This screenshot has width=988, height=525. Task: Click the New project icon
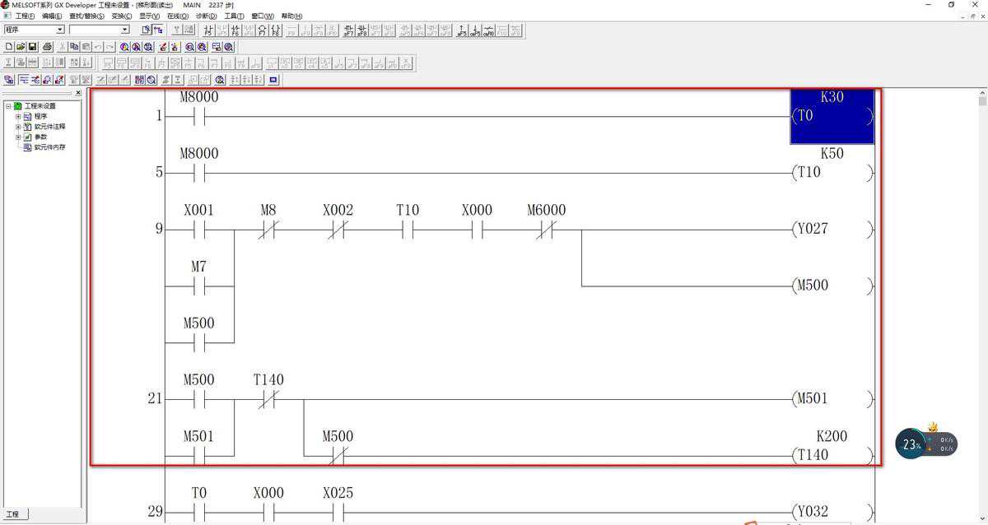pyautogui.click(x=9, y=47)
